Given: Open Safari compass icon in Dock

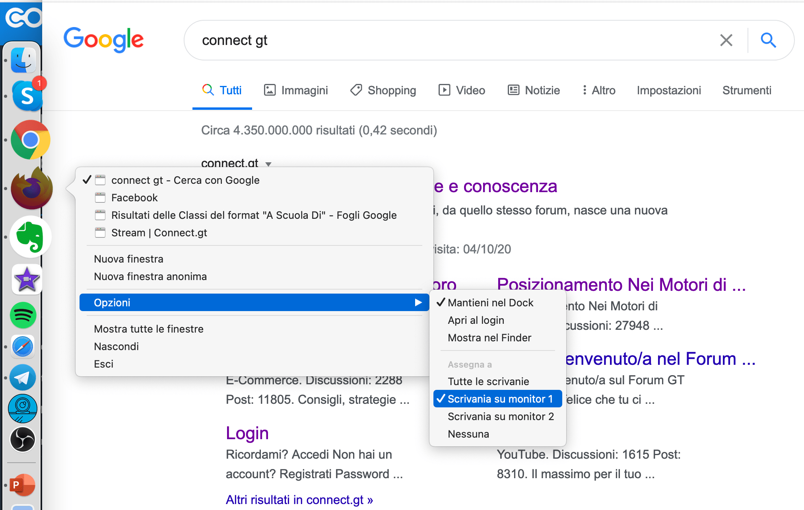Looking at the screenshot, I should [x=23, y=346].
